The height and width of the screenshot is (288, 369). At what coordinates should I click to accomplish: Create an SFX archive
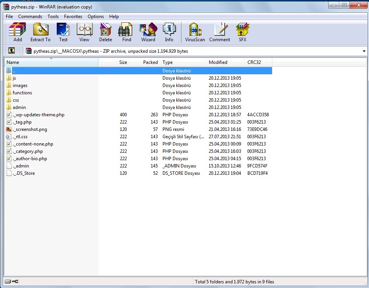242,32
